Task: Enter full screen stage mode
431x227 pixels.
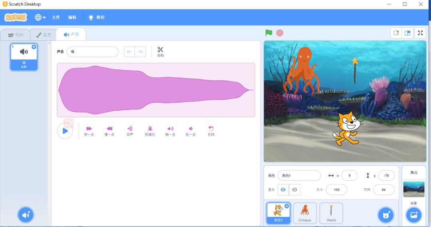Action: (x=420, y=33)
